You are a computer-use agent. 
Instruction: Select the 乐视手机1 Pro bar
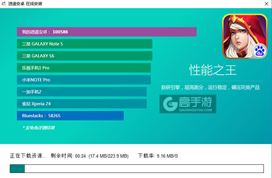coord(84,68)
